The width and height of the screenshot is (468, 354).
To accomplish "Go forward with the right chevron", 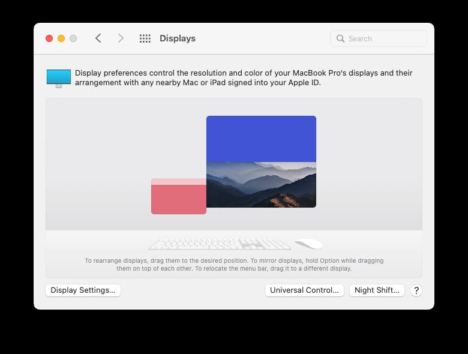I will [x=120, y=38].
